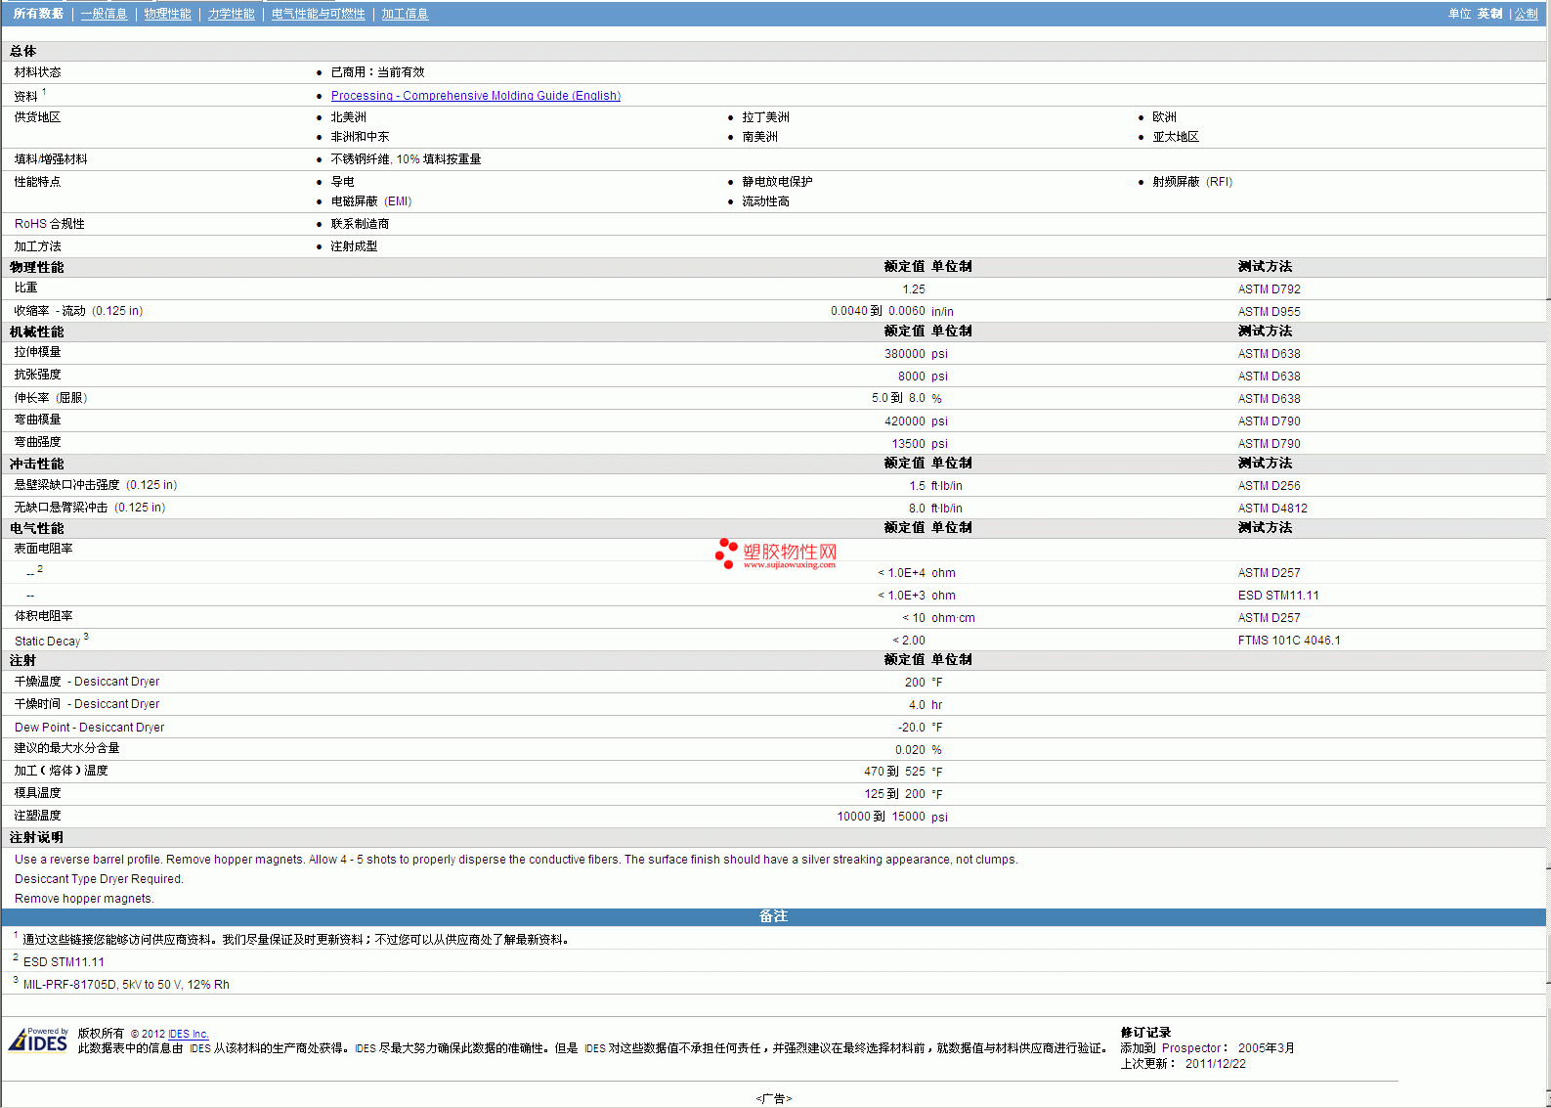1551x1108 pixels.
Task: Switch units to 公制
Action: click(x=1526, y=14)
